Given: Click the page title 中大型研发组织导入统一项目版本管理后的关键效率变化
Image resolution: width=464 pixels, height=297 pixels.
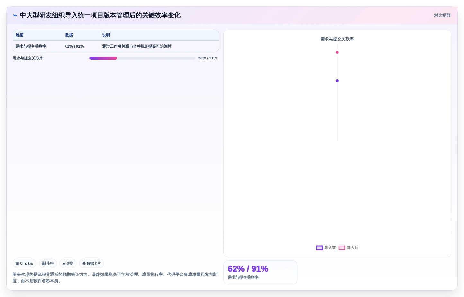Looking at the screenshot, I should (x=100, y=15).
